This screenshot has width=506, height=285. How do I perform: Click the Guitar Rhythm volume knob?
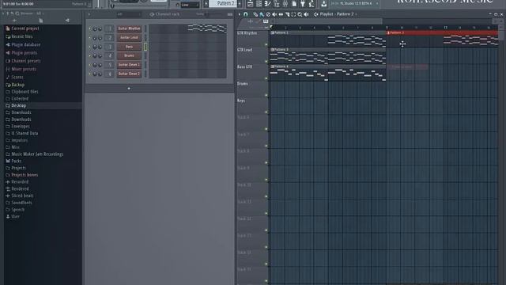pos(100,28)
